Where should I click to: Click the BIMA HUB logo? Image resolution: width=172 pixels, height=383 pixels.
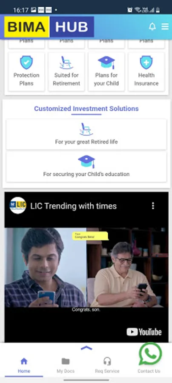(49, 27)
